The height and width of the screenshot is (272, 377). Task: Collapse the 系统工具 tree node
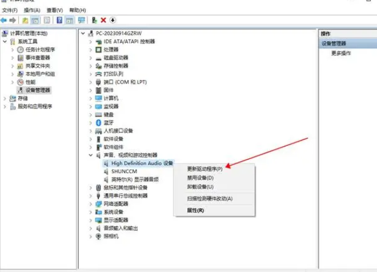coord(5,42)
